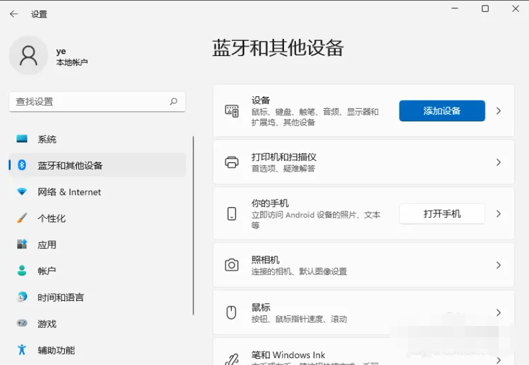Image resolution: width=529 pixels, height=365 pixels.
Task: Click the 鼠标 mouse icon
Action: tap(232, 312)
